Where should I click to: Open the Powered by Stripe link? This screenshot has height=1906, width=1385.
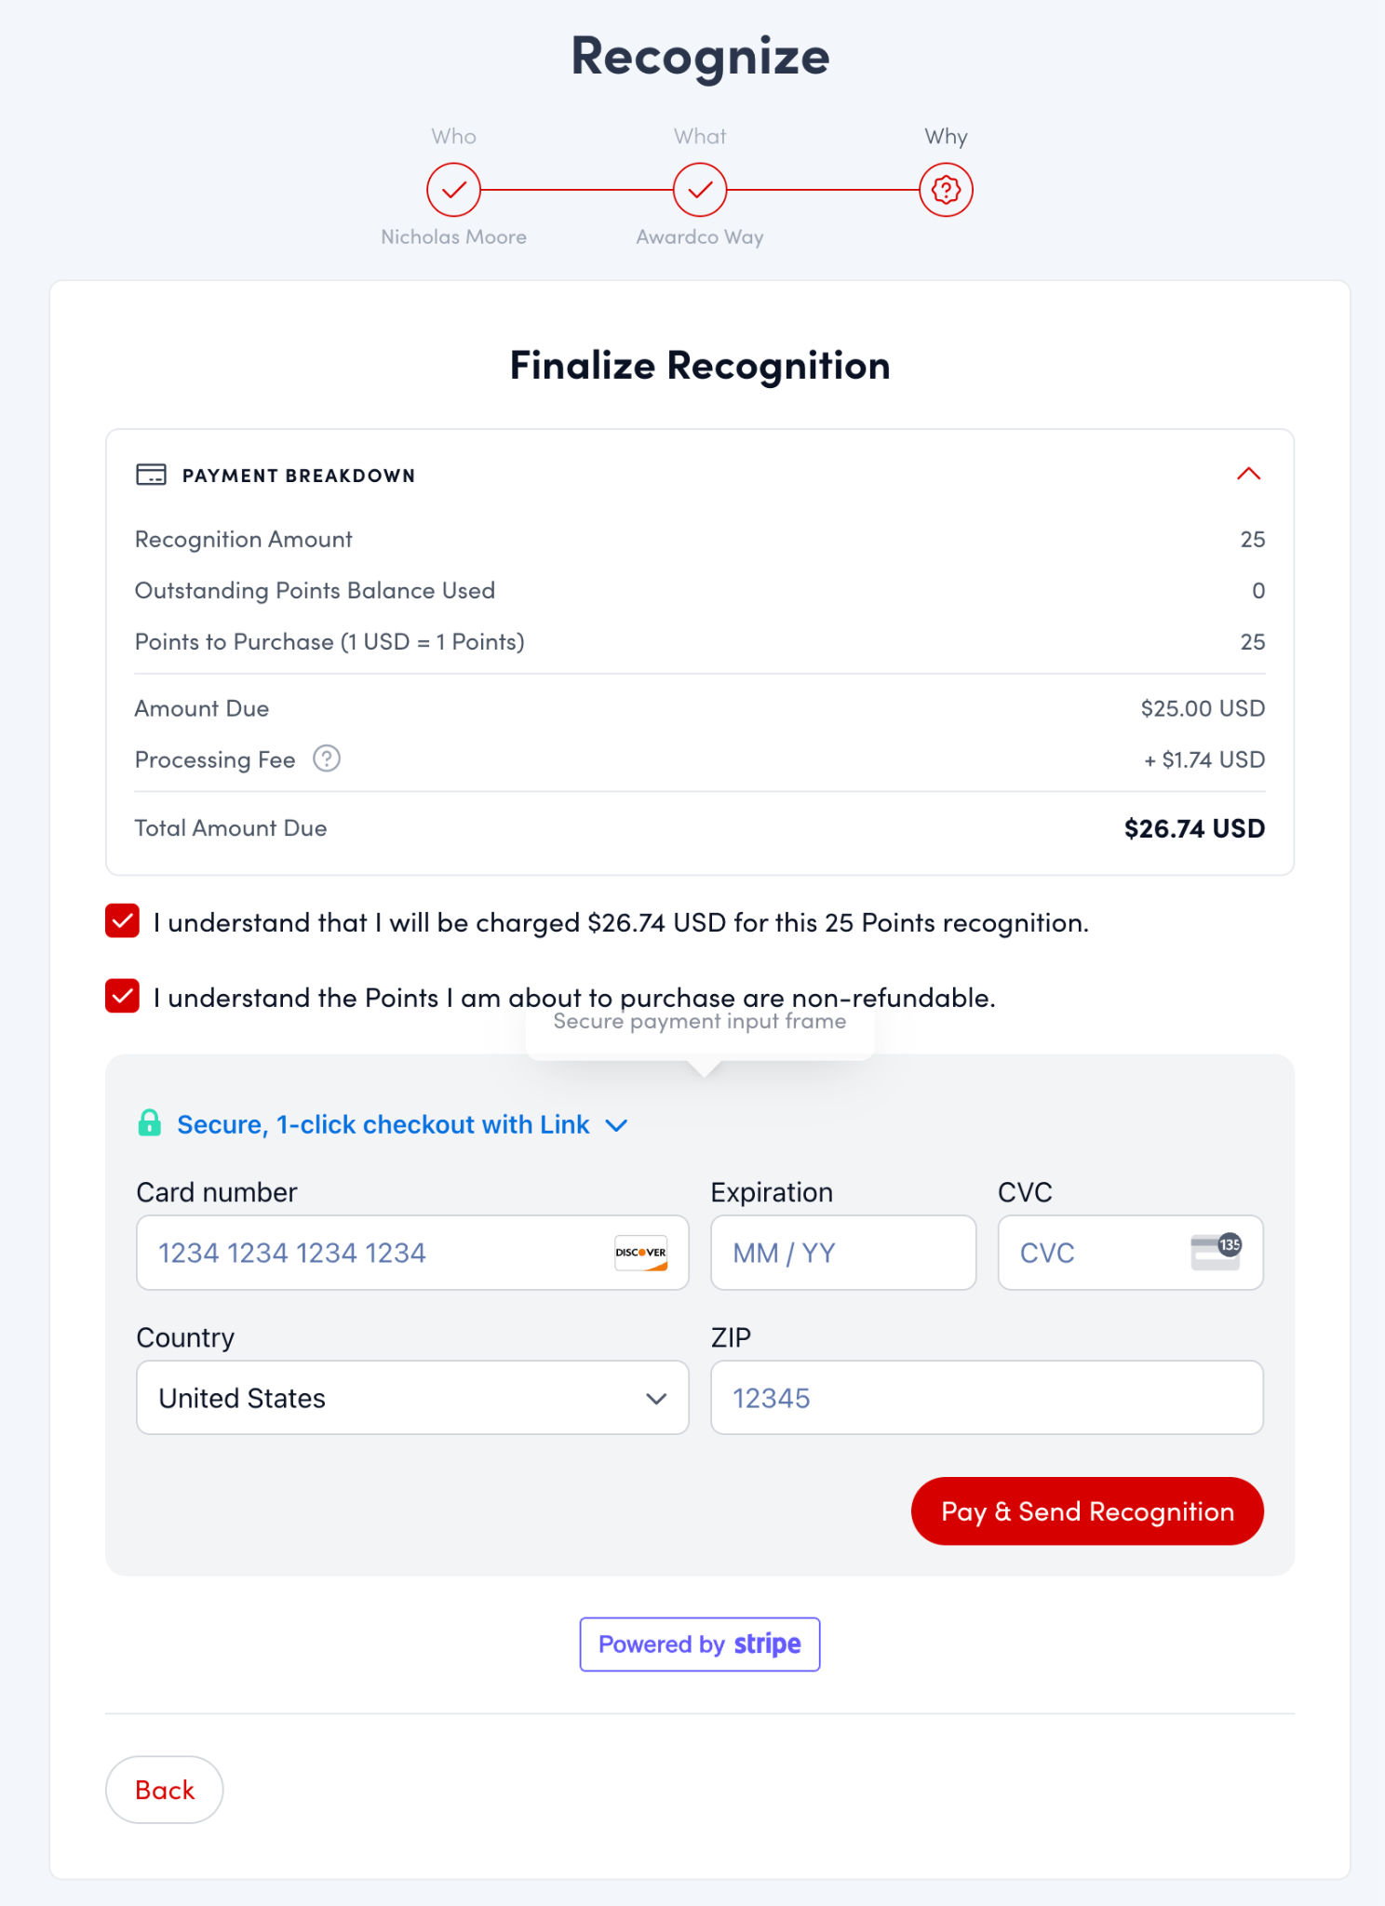coord(700,1644)
